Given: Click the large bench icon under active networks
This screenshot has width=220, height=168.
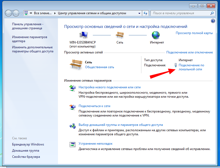Looking at the screenshot, I should click(x=76, y=64).
